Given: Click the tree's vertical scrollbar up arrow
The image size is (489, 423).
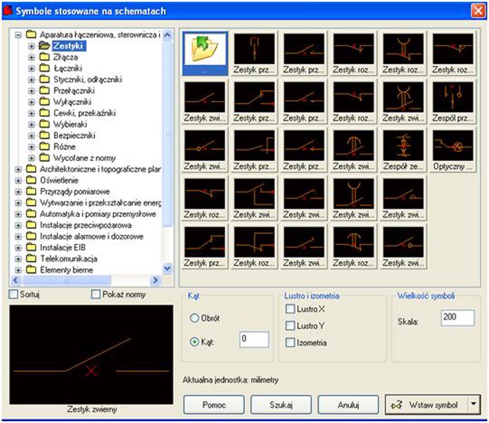Looking at the screenshot, I should pyautogui.click(x=167, y=35).
